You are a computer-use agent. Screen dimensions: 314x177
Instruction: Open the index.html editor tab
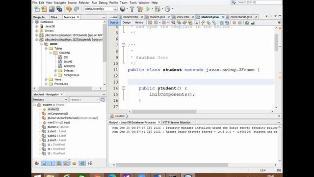click(x=183, y=17)
